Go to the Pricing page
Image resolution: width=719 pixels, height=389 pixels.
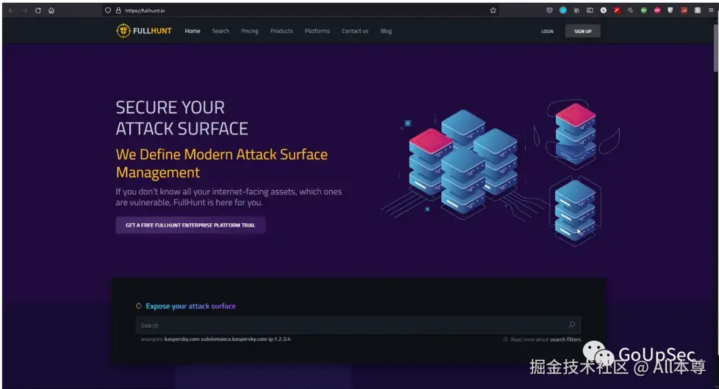point(250,31)
